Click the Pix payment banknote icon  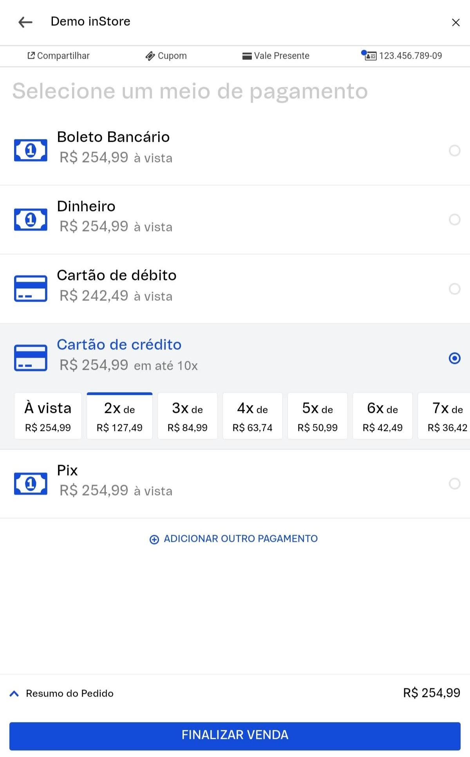coord(31,484)
